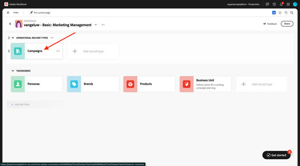Click the Campaigns card drag handle
This screenshot has width=300, height=166.
9,51
